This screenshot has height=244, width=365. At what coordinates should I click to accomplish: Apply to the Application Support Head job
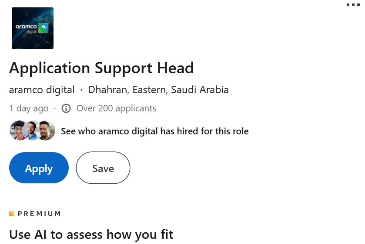[x=39, y=168]
